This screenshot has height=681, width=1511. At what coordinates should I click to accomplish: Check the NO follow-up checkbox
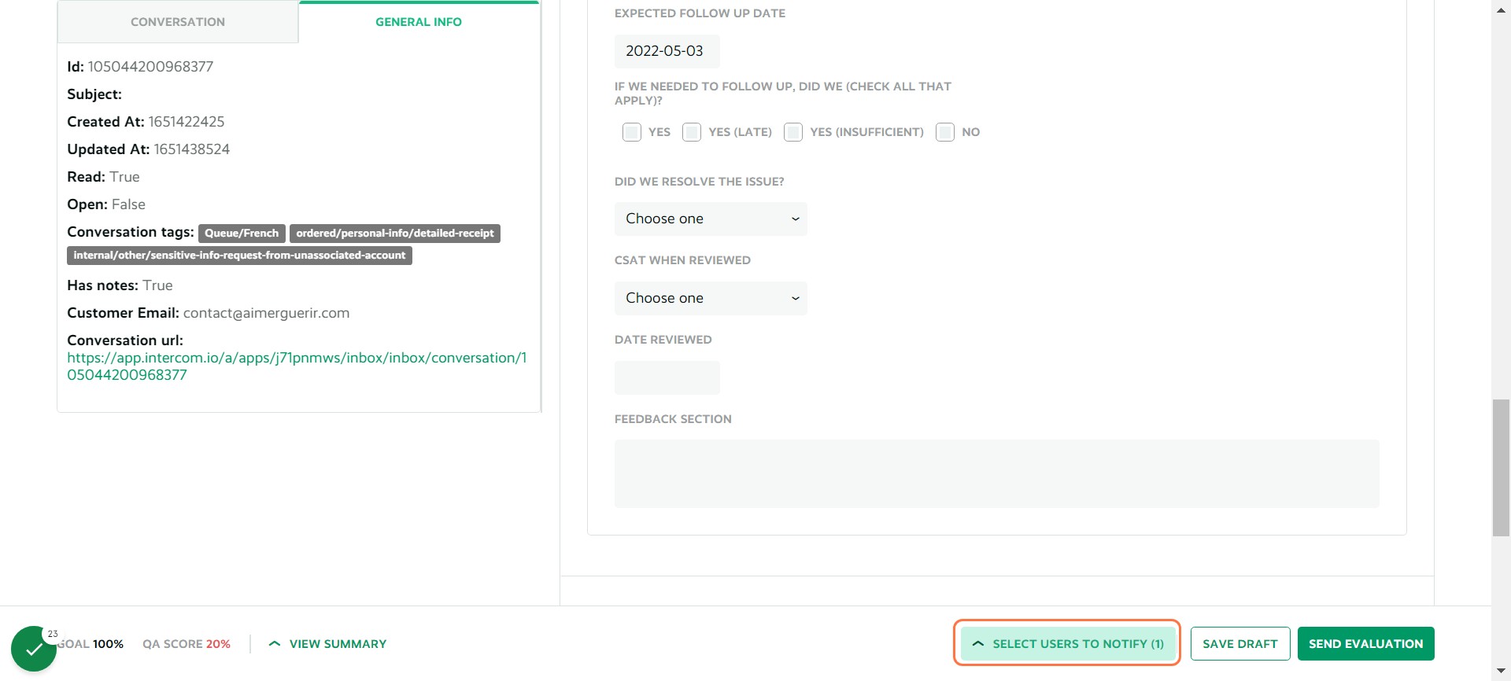point(945,132)
